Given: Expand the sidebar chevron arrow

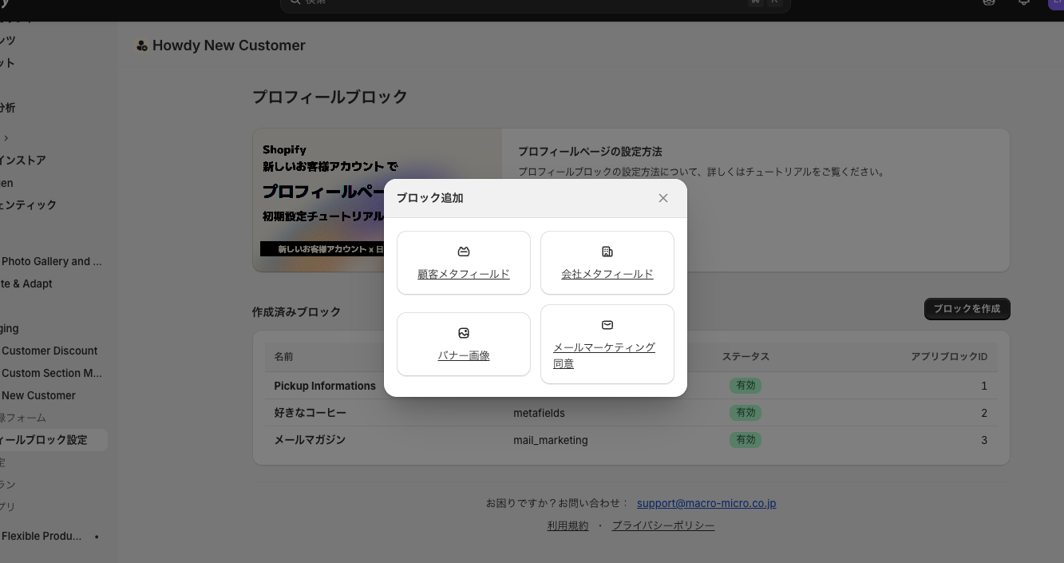Looking at the screenshot, I should [x=6, y=137].
